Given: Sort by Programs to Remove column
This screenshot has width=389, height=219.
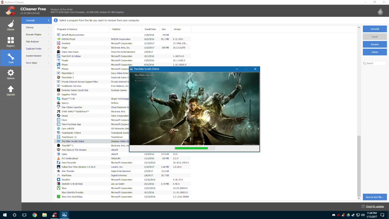Looking at the screenshot, I should tap(82, 29).
